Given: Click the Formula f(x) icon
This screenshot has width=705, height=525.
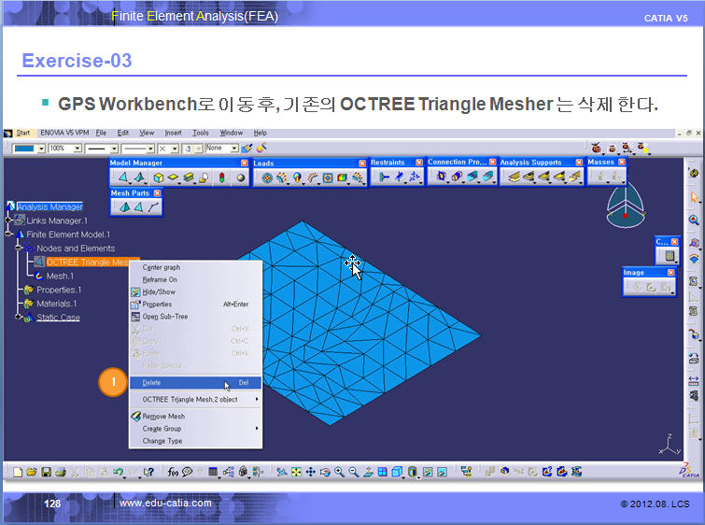Looking at the screenshot, I should click(x=173, y=472).
